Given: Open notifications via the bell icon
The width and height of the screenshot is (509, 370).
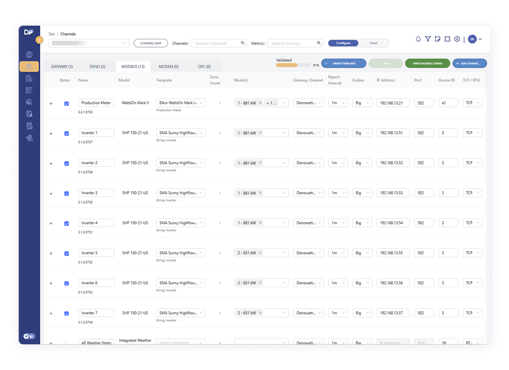Looking at the screenshot, I should coord(418,39).
